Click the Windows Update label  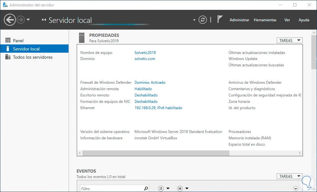(243, 59)
